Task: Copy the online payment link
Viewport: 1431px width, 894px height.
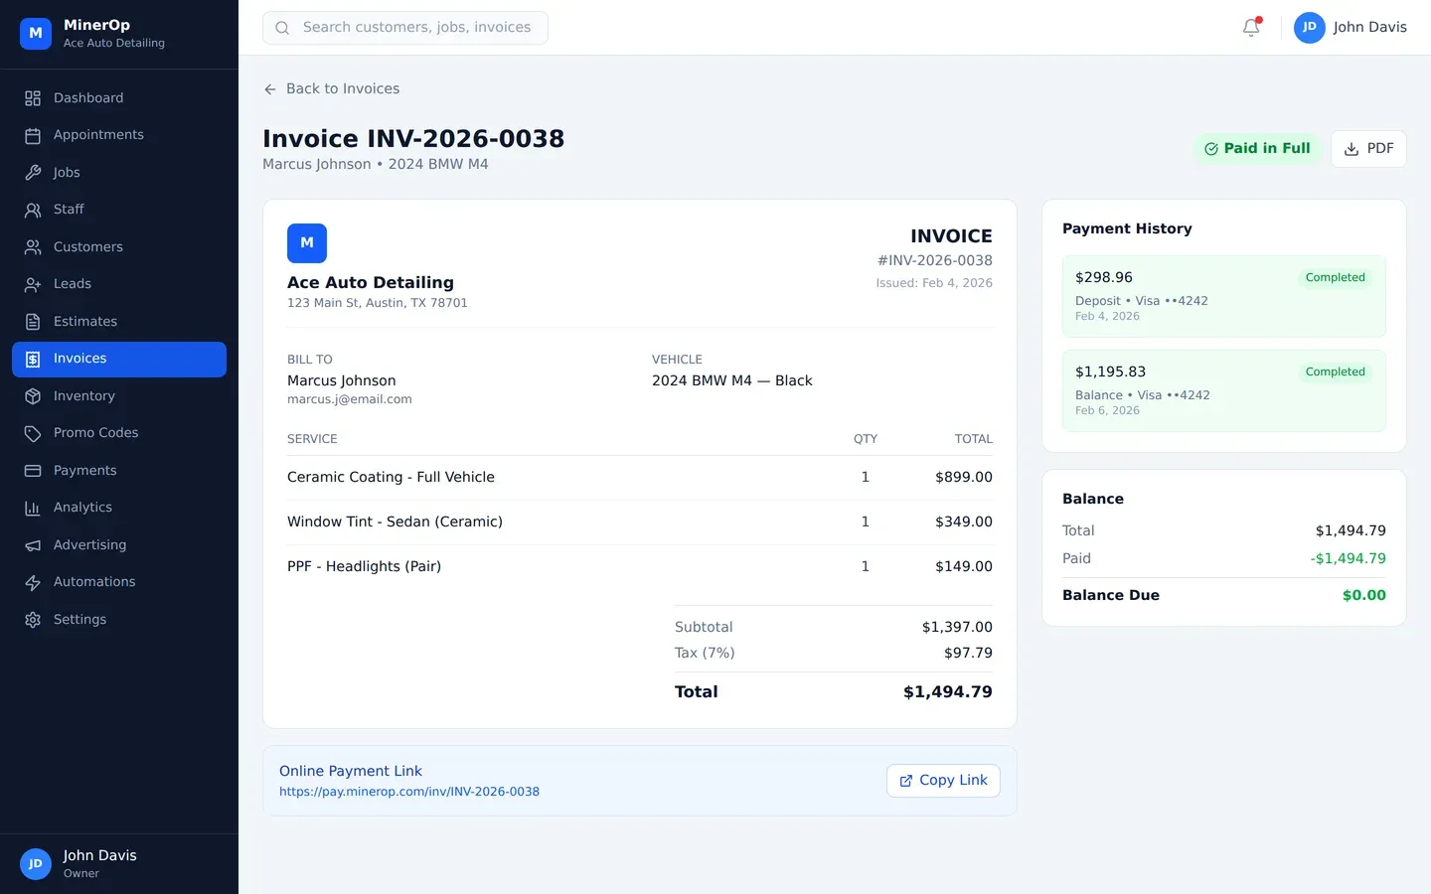Action: tap(942, 781)
